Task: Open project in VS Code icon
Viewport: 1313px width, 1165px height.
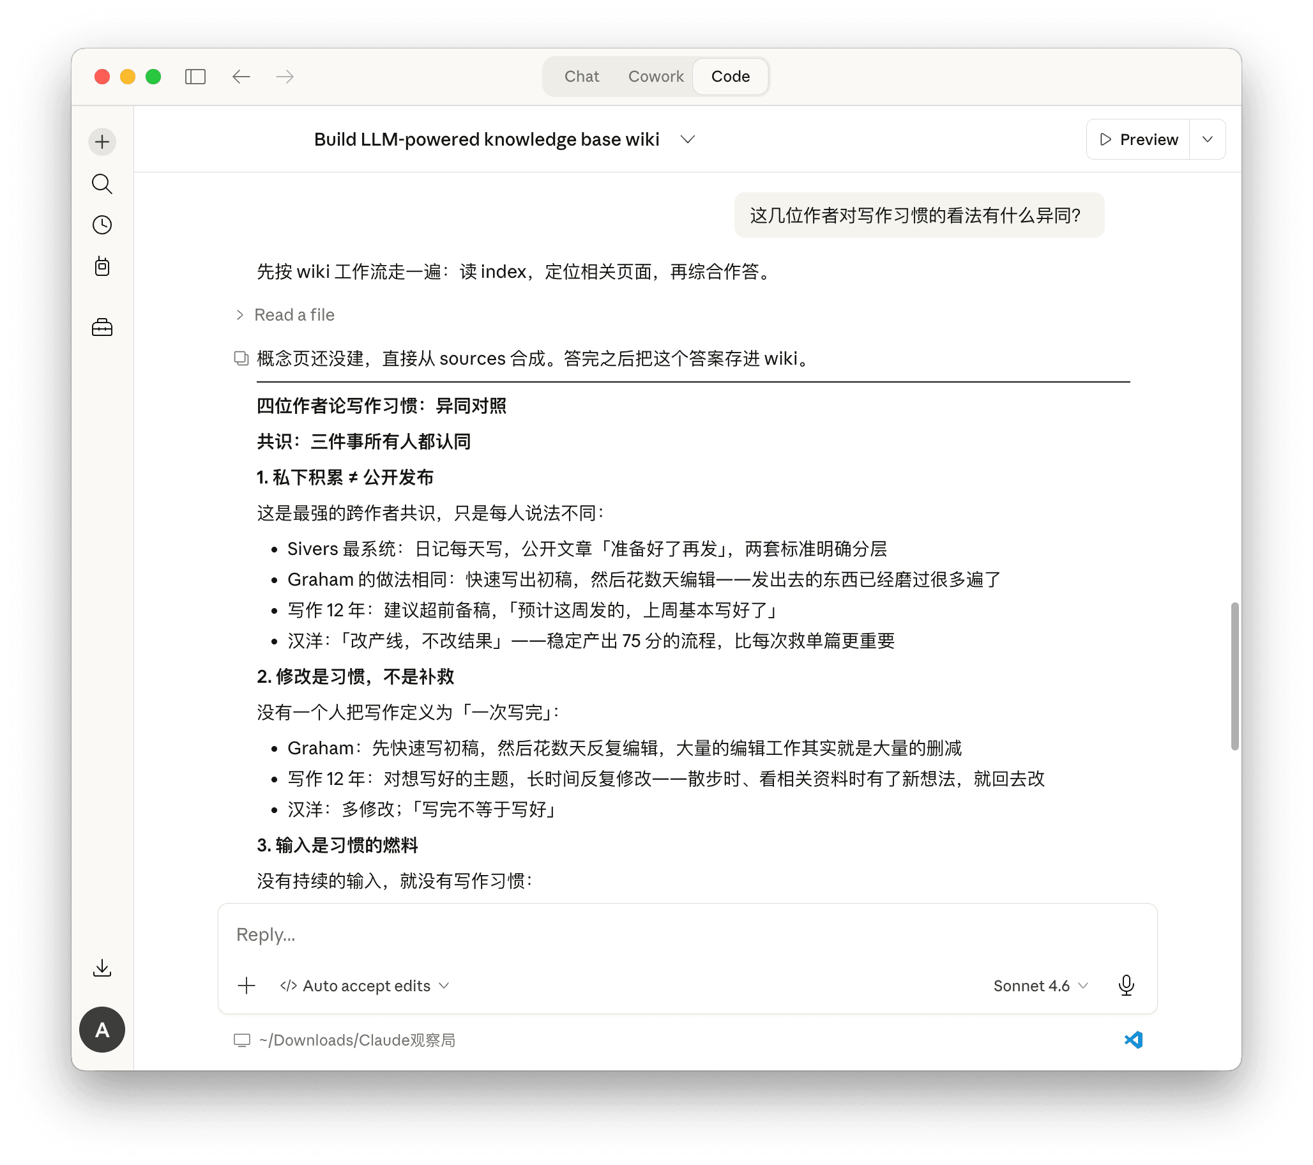Action: pos(1134,1040)
